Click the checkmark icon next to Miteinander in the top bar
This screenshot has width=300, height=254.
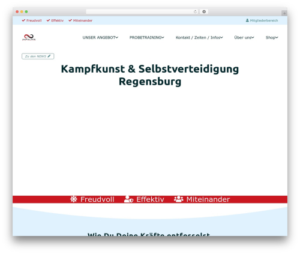point(70,20)
